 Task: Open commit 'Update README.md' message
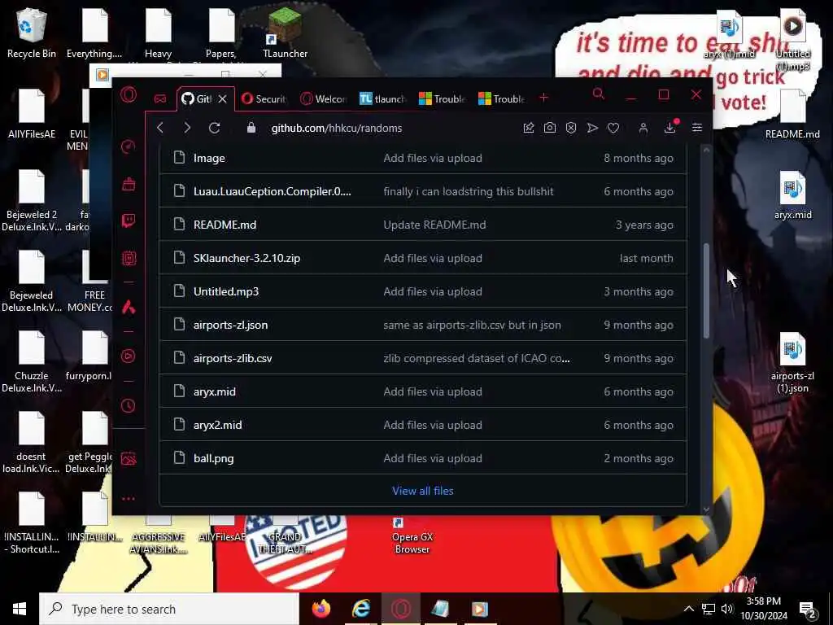pyautogui.click(x=434, y=225)
